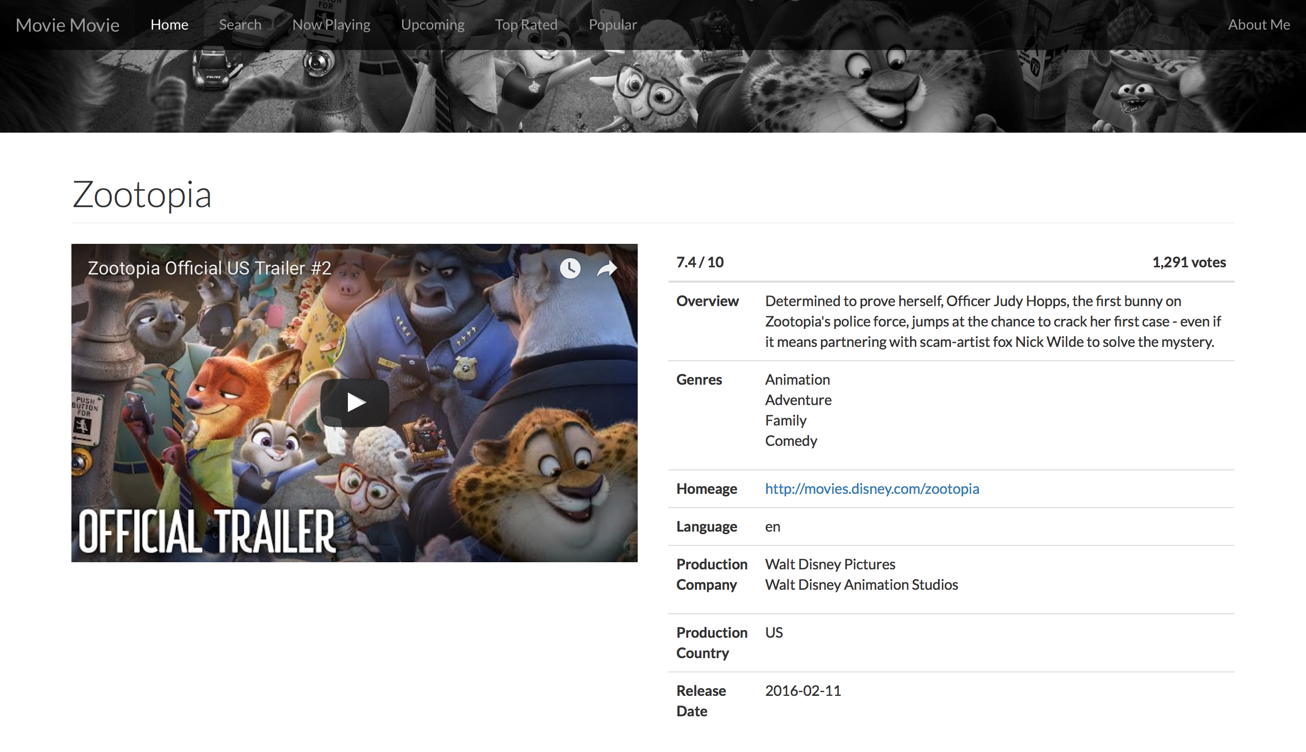
Task: Go to Movie Movie brand home
Action: point(67,25)
